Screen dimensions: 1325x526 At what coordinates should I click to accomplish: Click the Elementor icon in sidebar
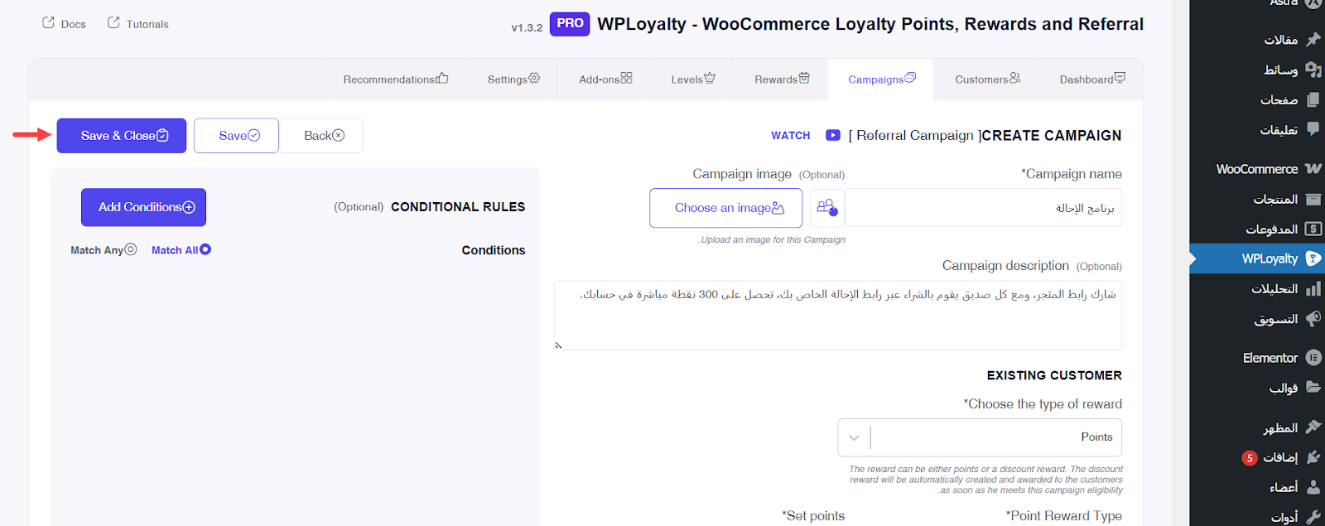(x=1313, y=358)
